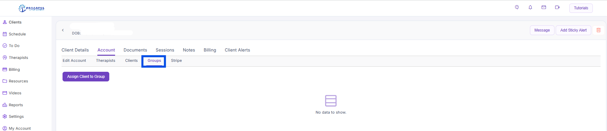Viewport: 607px width, 131px height.
Task: Click the help question mark icon
Action: coord(517,7)
